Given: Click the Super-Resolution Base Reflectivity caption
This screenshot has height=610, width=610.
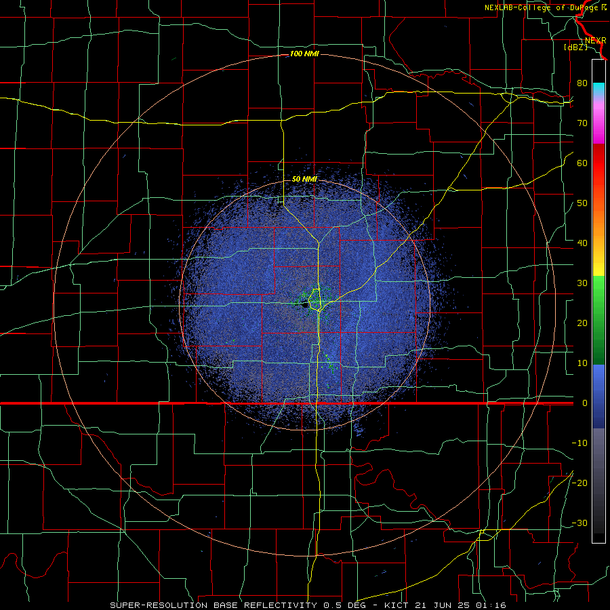Looking at the screenshot, I should click(x=308, y=605).
